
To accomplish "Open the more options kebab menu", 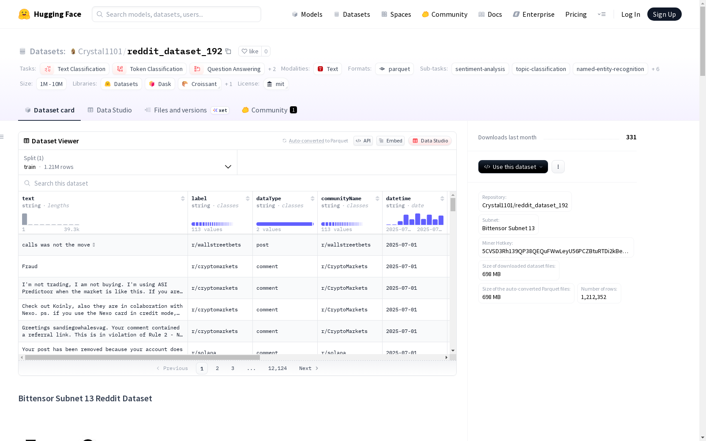I will pos(558,167).
